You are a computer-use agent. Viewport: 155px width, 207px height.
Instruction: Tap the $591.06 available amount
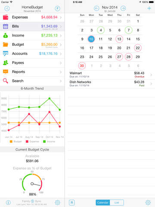coord(32,161)
